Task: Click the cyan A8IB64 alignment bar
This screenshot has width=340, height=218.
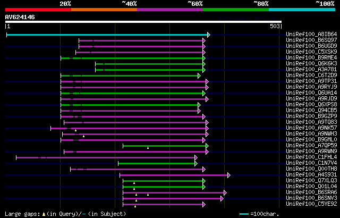Action: pos(107,35)
